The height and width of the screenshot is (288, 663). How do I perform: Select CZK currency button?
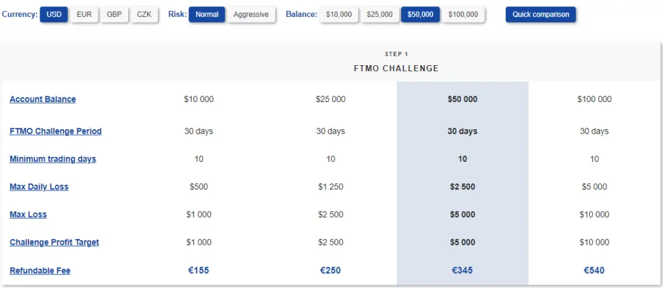pos(144,14)
